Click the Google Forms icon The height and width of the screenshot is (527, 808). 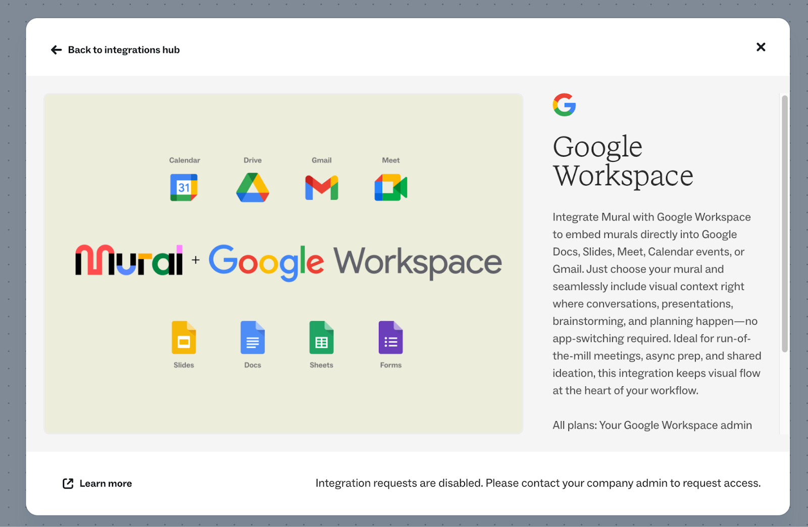tap(391, 337)
